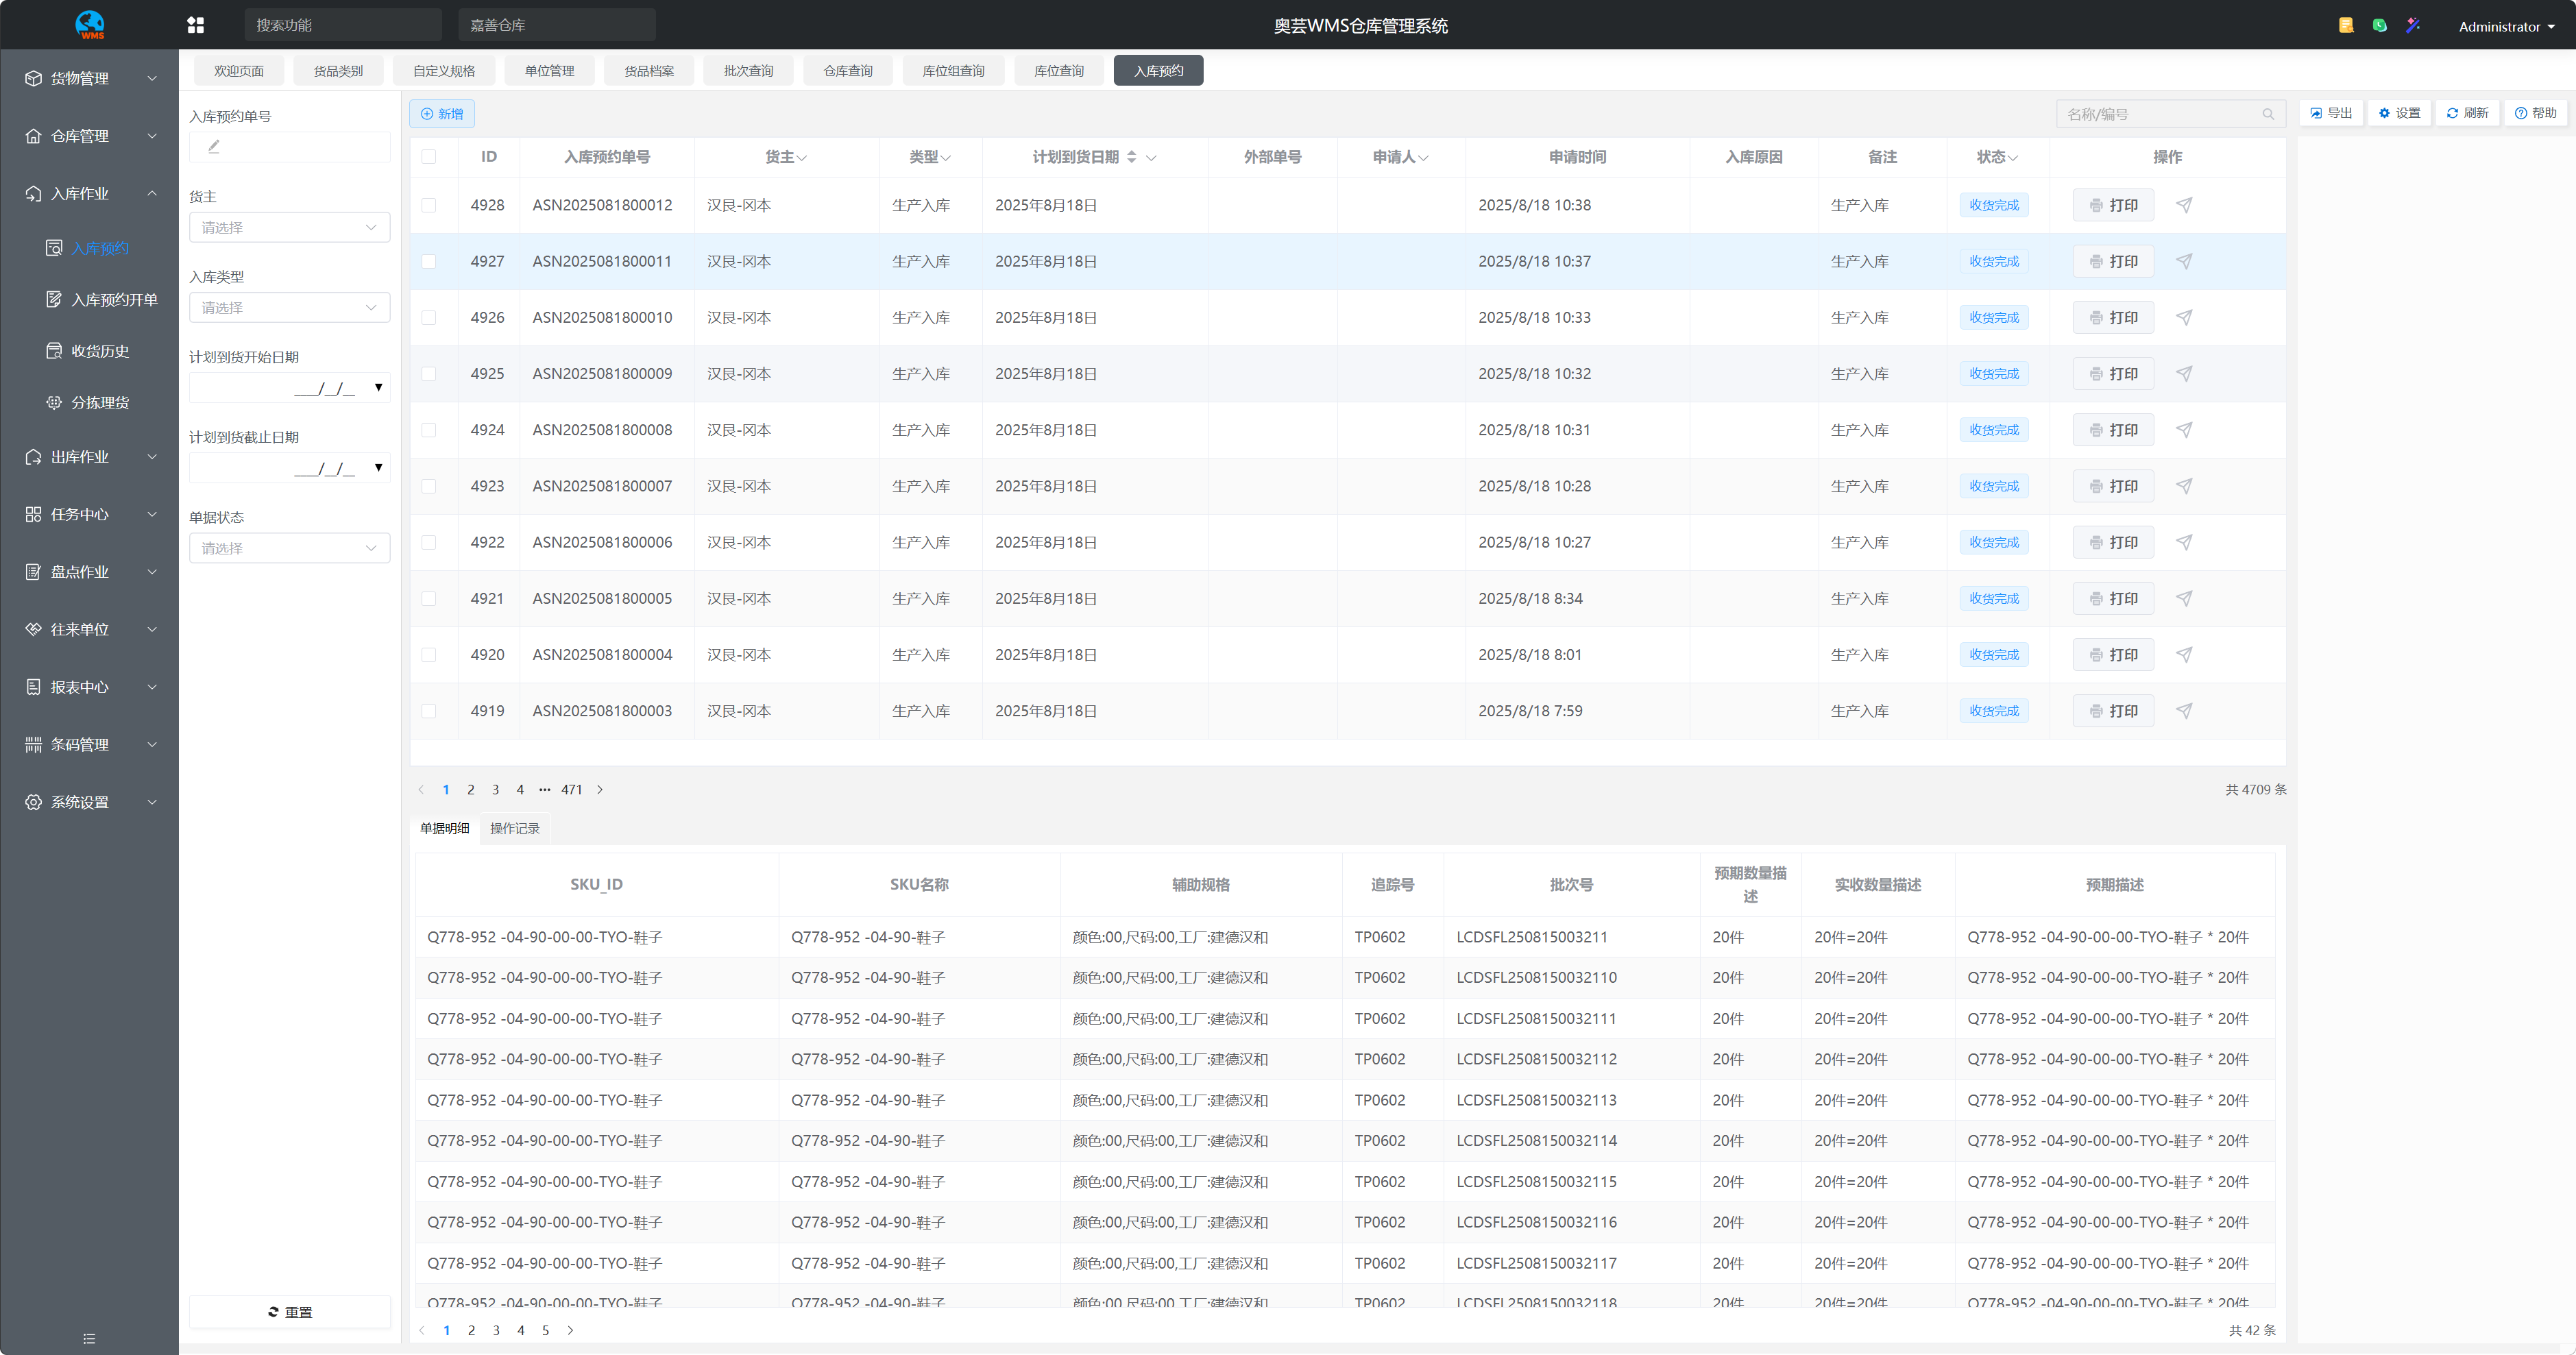Image resolution: width=2576 pixels, height=1355 pixels.
Task: Click the magic wand icon in header
Action: (x=2413, y=25)
